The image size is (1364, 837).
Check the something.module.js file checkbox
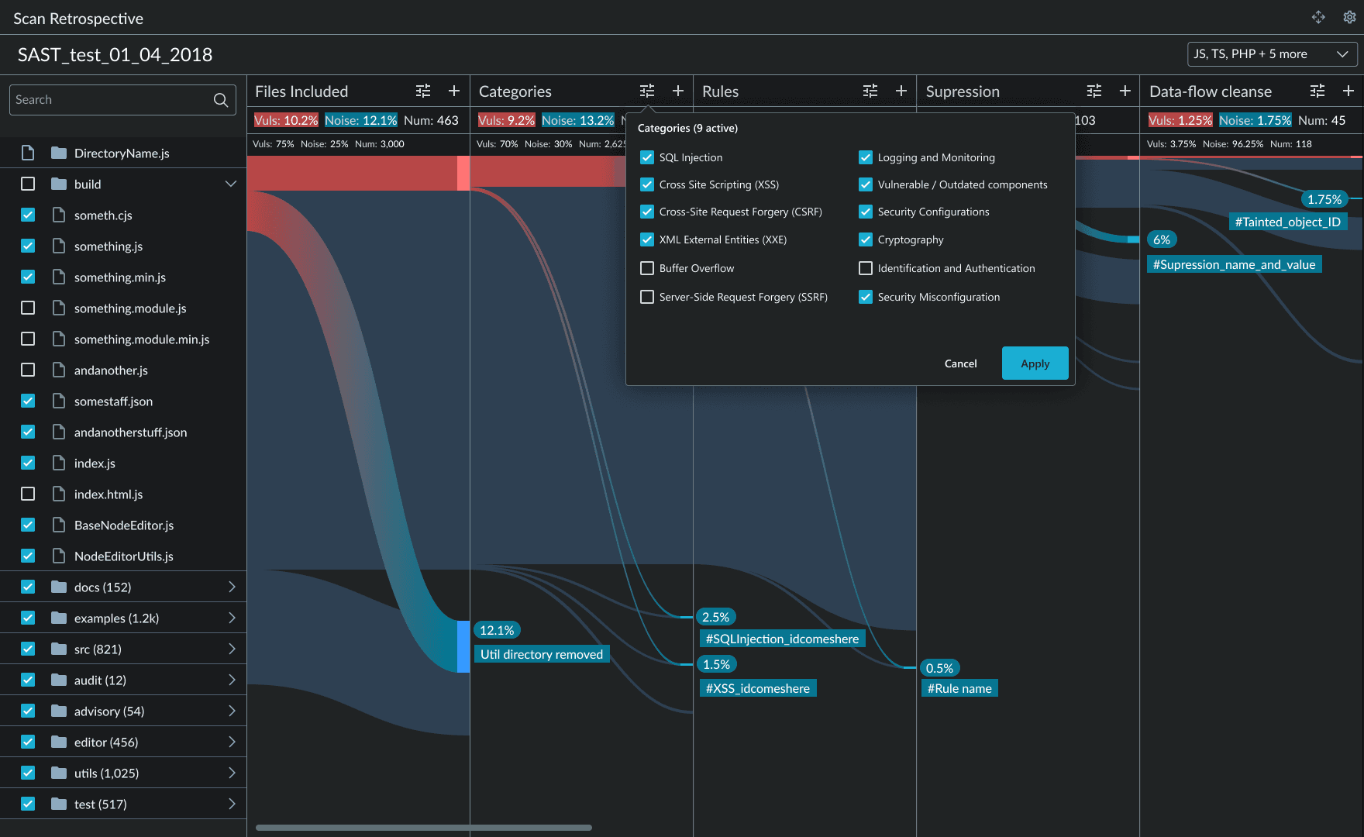(28, 308)
